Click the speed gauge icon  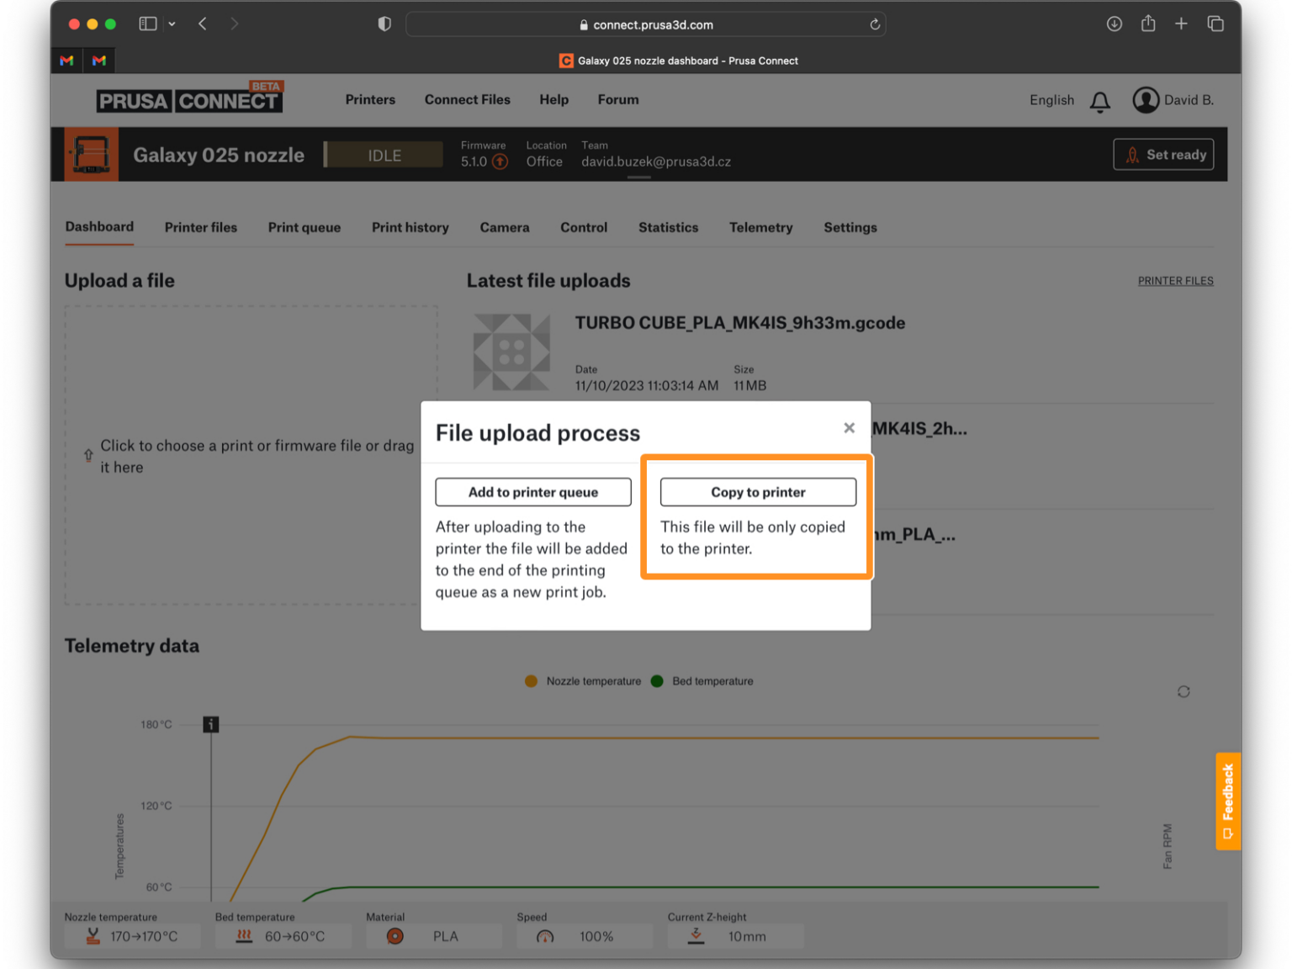point(545,937)
